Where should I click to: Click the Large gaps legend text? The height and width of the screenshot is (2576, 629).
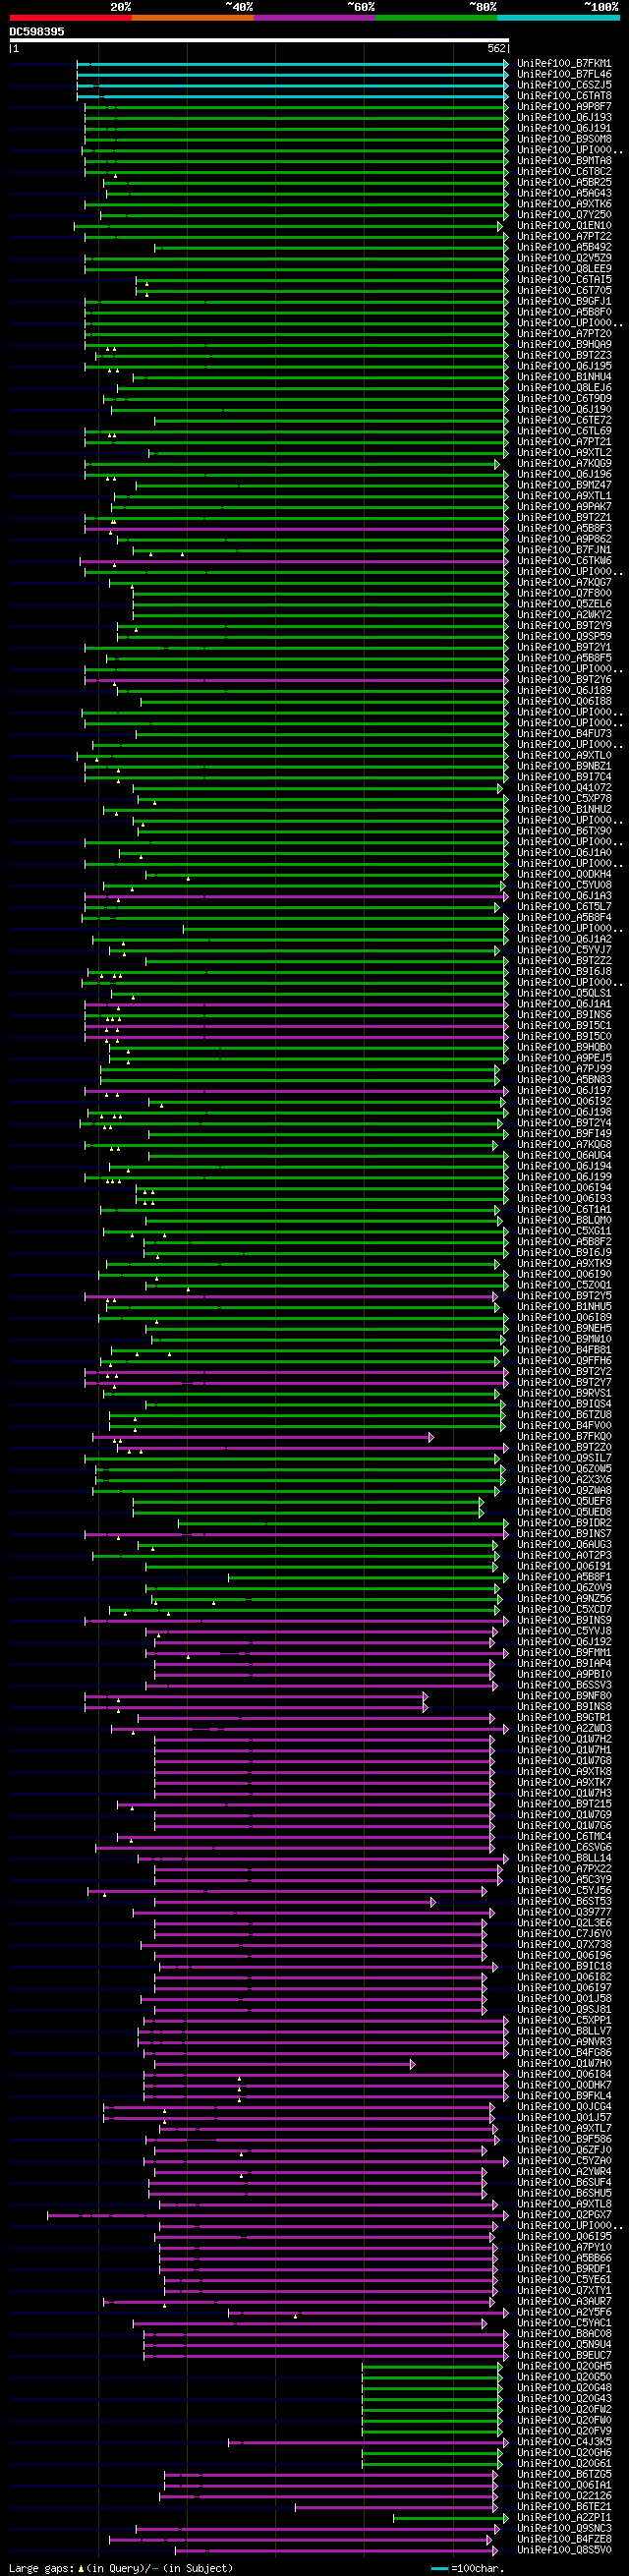coord(120,2568)
